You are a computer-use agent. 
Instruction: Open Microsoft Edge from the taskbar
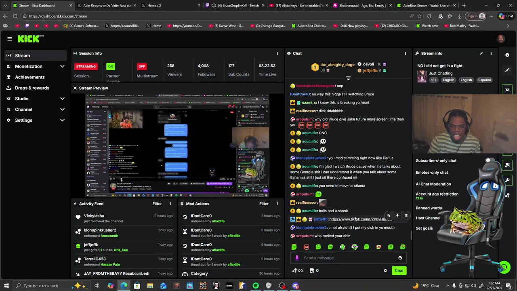coord(124,286)
